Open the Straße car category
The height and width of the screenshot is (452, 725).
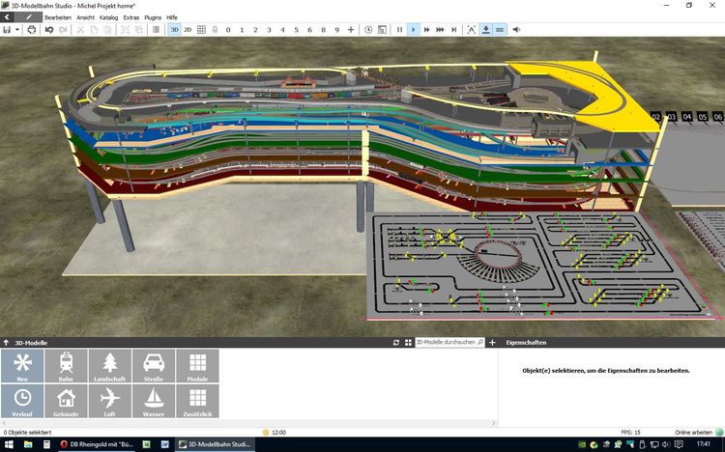(x=153, y=365)
